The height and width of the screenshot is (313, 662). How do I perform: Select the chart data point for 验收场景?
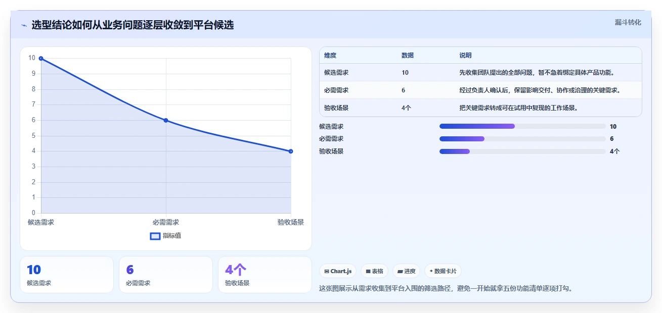click(x=291, y=151)
